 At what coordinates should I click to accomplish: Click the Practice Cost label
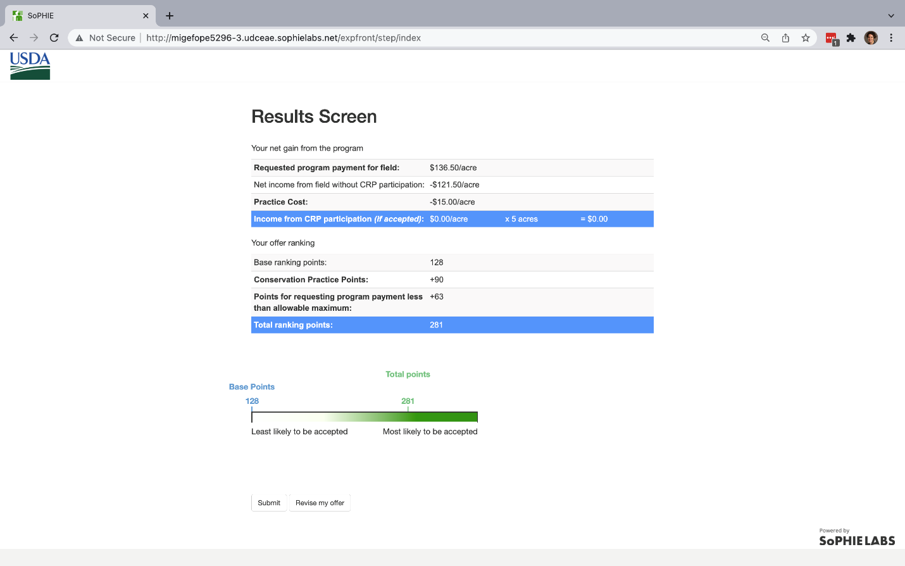[x=280, y=202]
